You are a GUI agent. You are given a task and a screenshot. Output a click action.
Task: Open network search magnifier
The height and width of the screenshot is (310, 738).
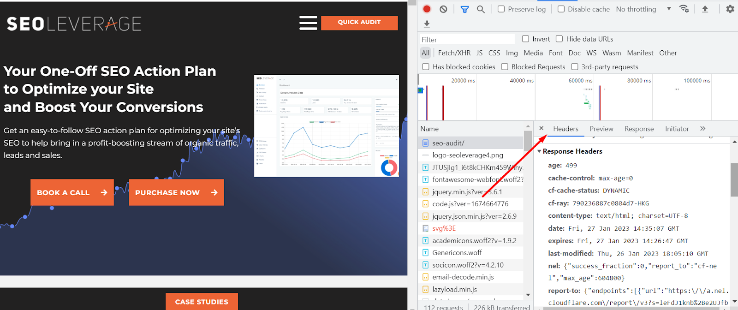point(481,9)
